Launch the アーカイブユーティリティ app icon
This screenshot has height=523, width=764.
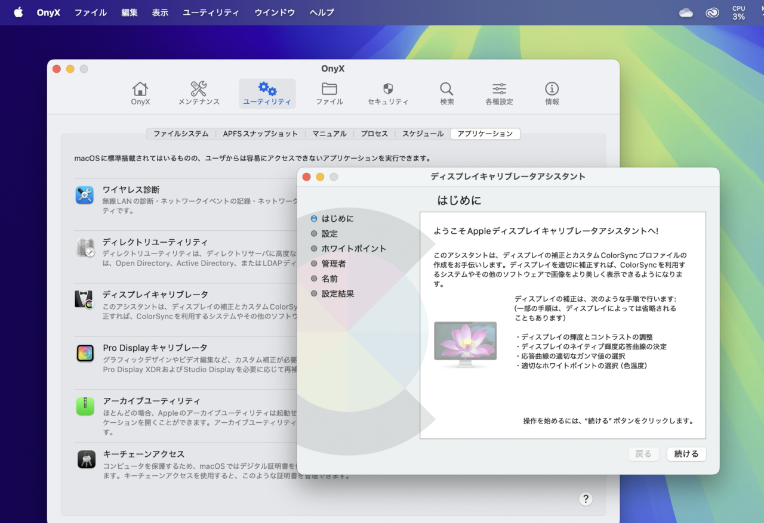tap(85, 406)
